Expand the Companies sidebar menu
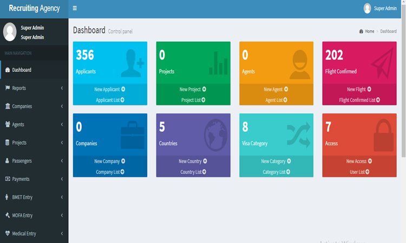Image resolution: width=406 pixels, height=243 pixels. (34, 106)
